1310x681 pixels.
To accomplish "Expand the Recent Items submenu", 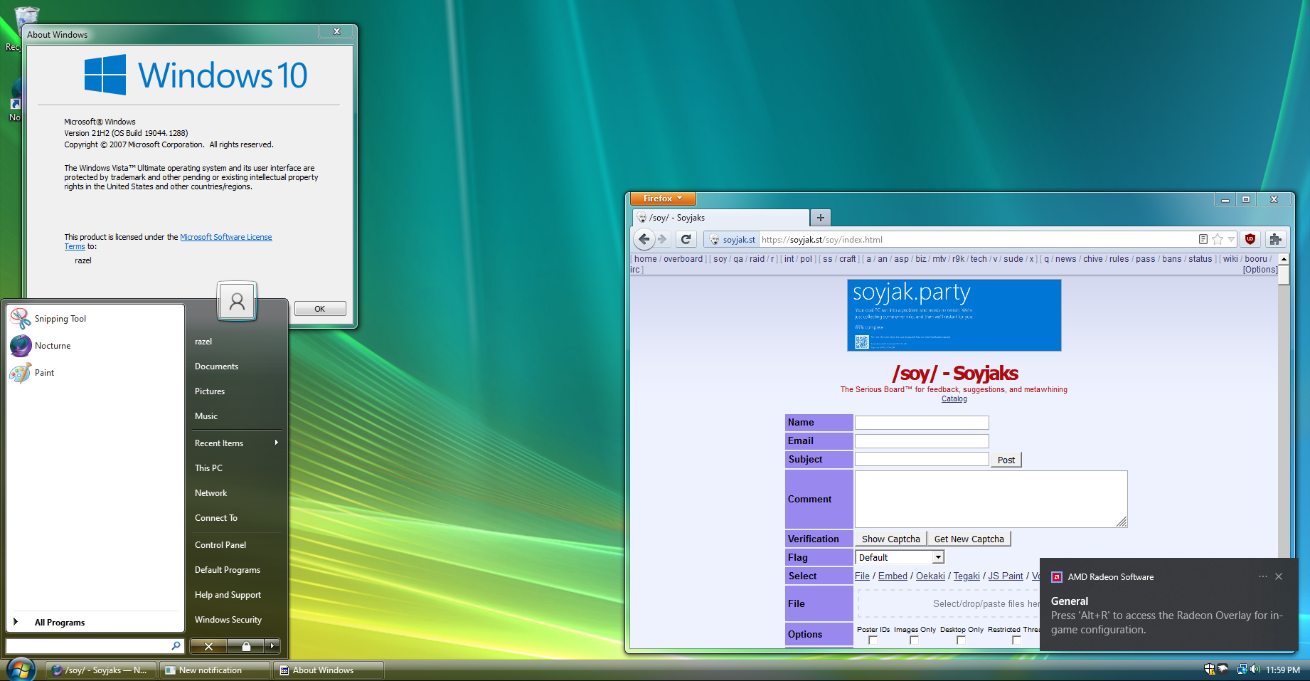I will (235, 443).
